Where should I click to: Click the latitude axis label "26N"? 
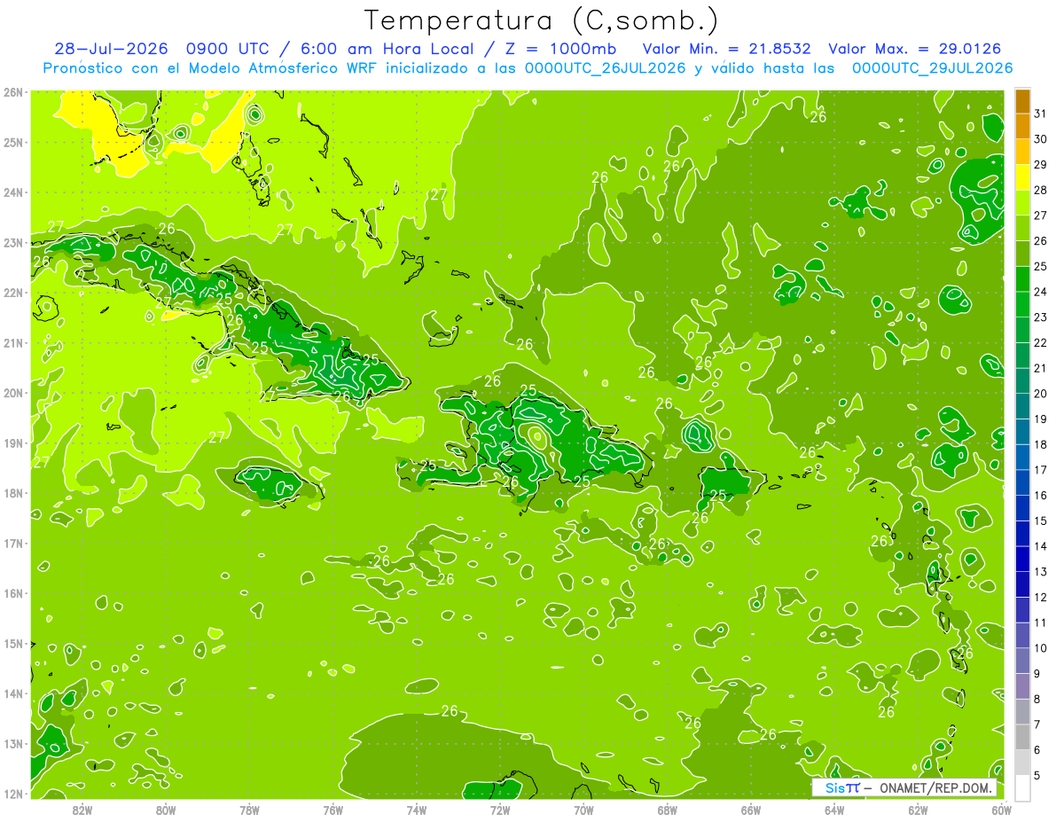(x=13, y=92)
